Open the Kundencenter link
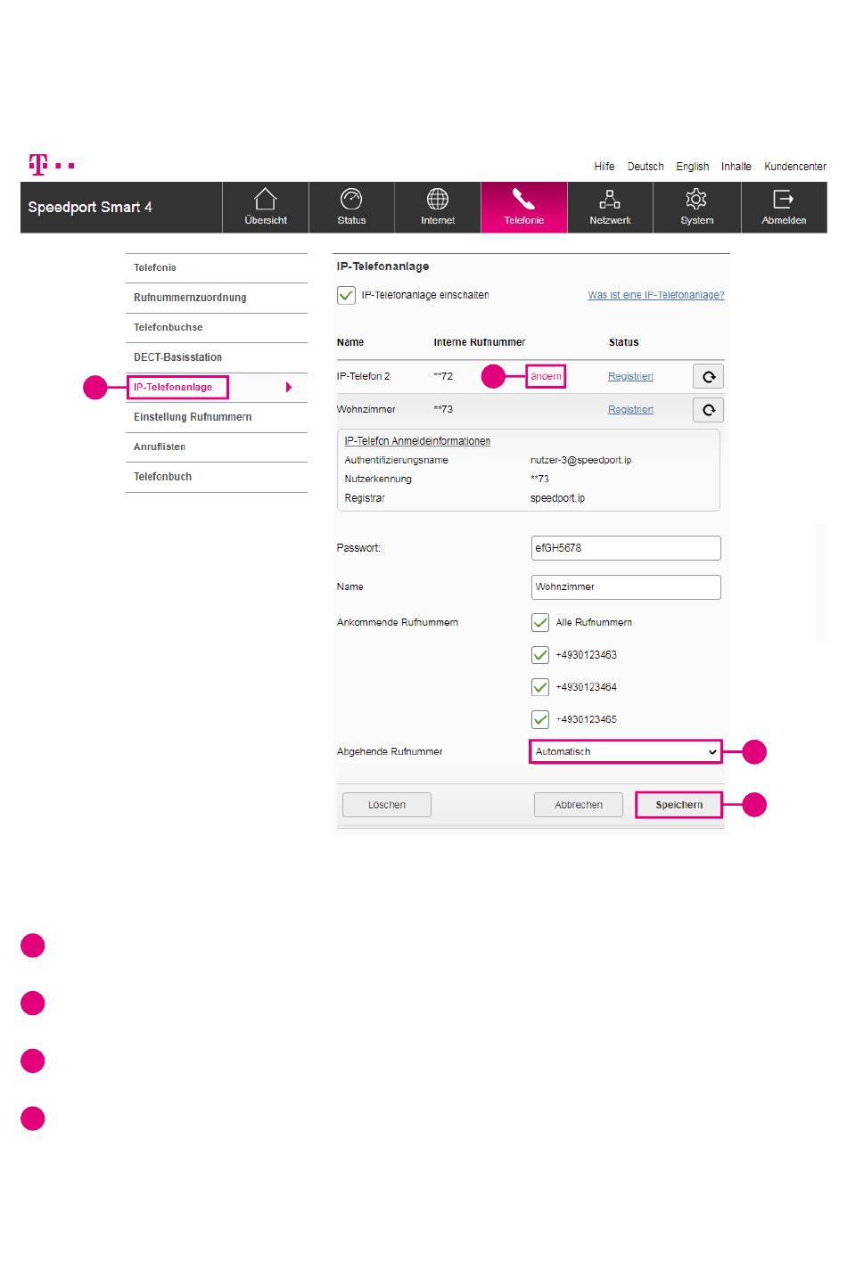 pos(795,167)
